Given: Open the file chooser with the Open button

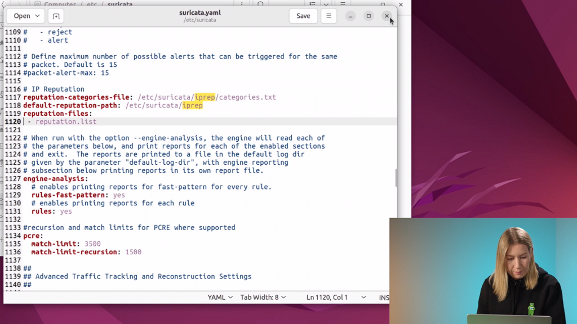Looking at the screenshot, I should (26, 16).
